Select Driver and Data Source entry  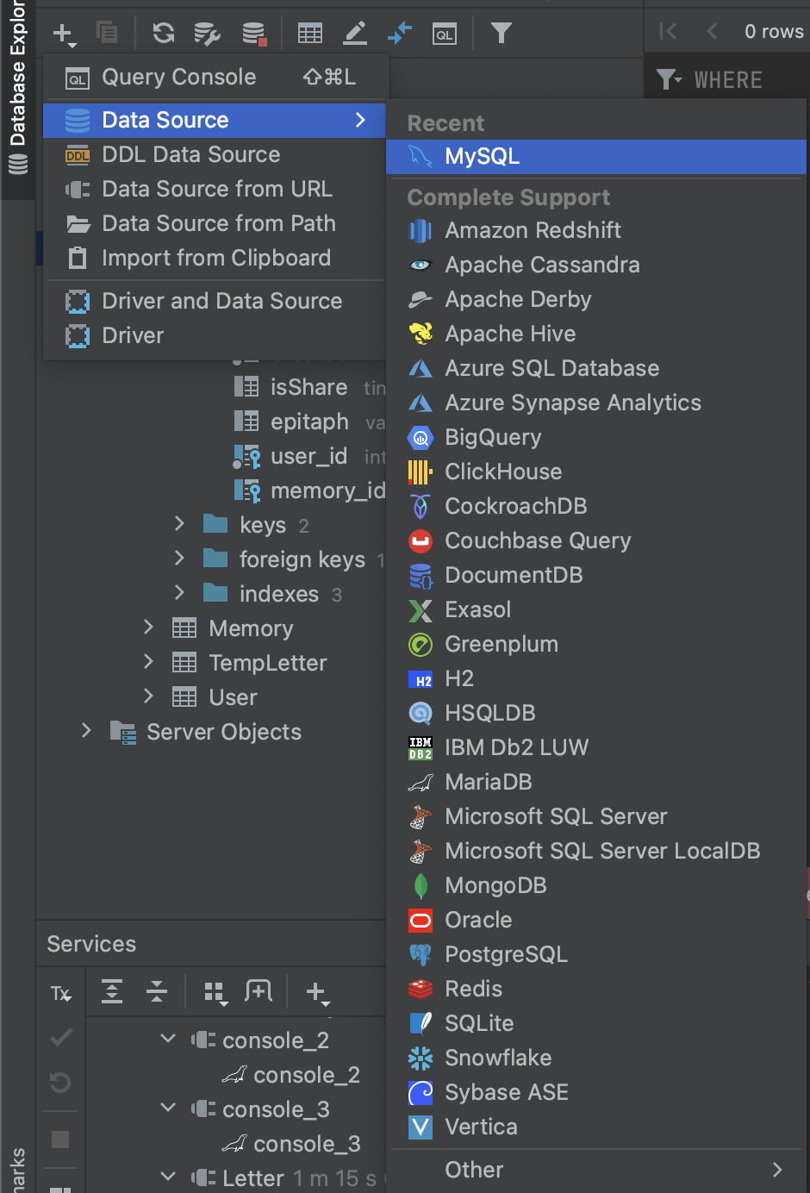pos(215,301)
